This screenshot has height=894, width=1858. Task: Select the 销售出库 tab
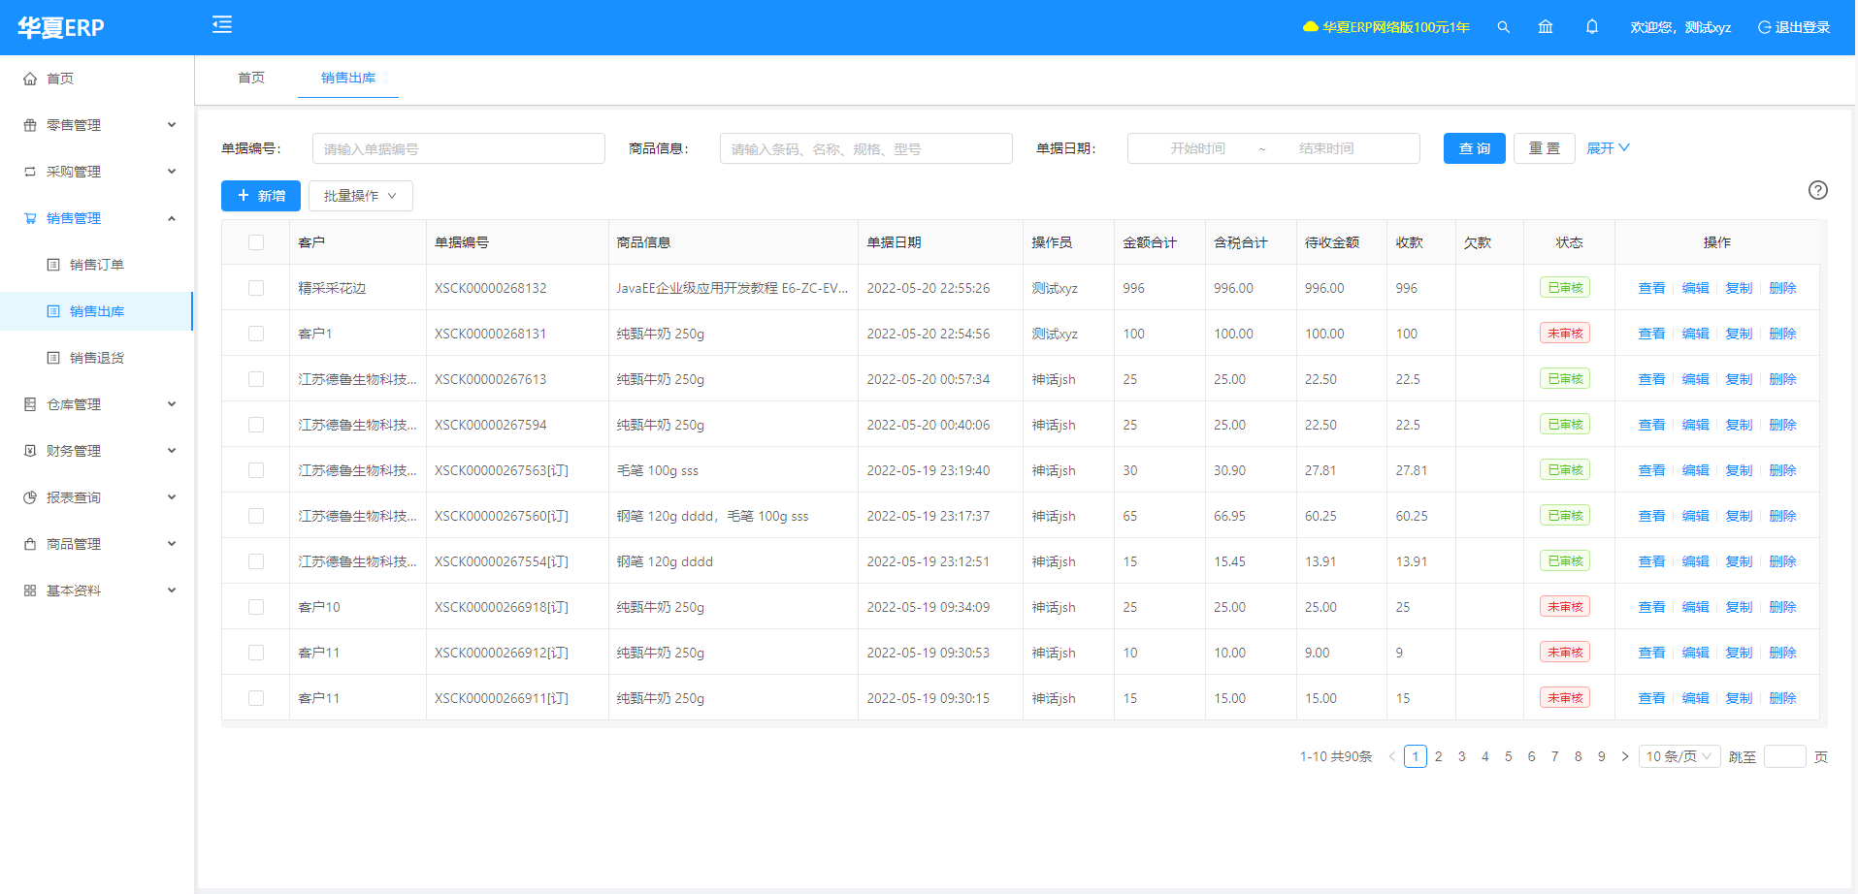tap(348, 78)
